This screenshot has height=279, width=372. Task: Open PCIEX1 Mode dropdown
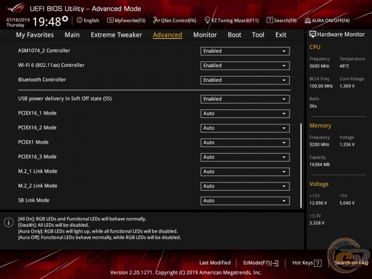(245, 142)
